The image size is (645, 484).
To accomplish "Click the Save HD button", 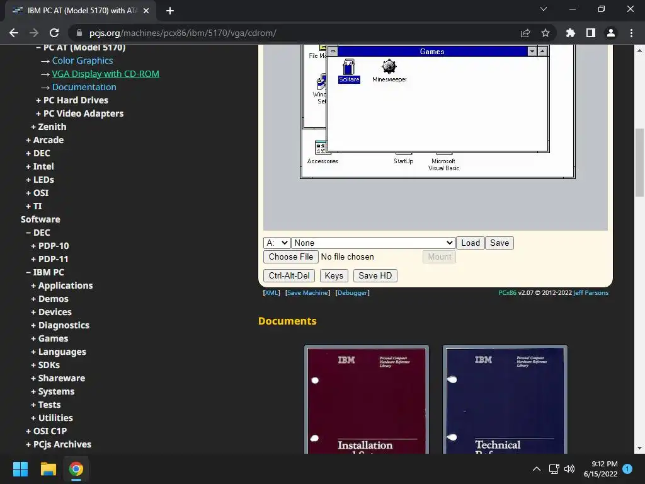I will click(x=375, y=276).
